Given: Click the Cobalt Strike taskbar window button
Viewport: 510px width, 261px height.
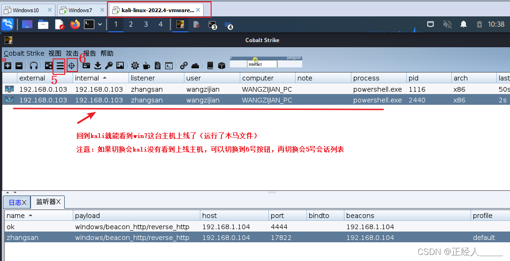Looking at the screenshot, I should [180, 24].
